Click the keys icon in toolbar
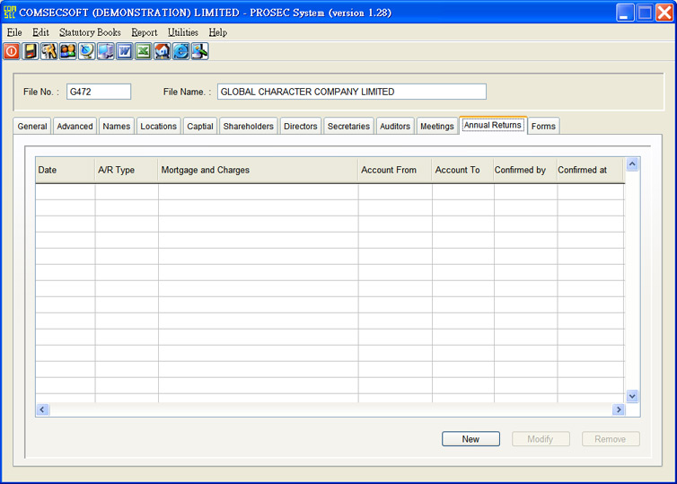Screen dimensions: 677x484 pos(49,52)
